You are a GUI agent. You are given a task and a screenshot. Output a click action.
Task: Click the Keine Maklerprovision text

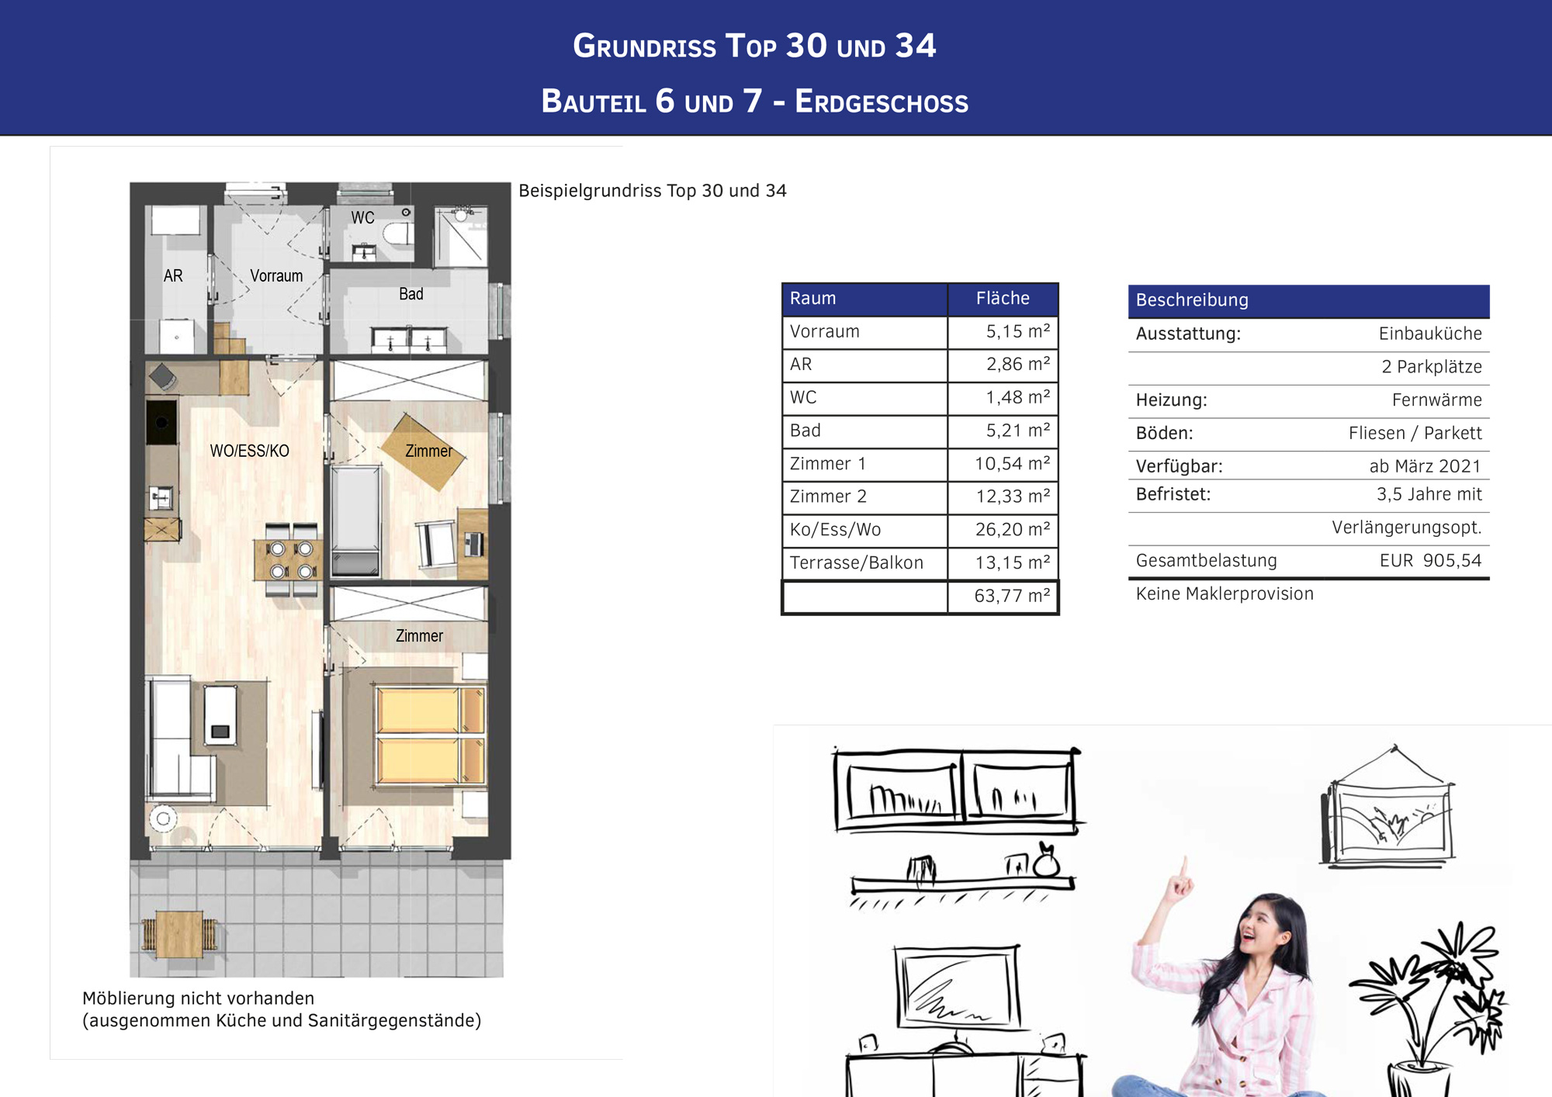coord(1225,594)
